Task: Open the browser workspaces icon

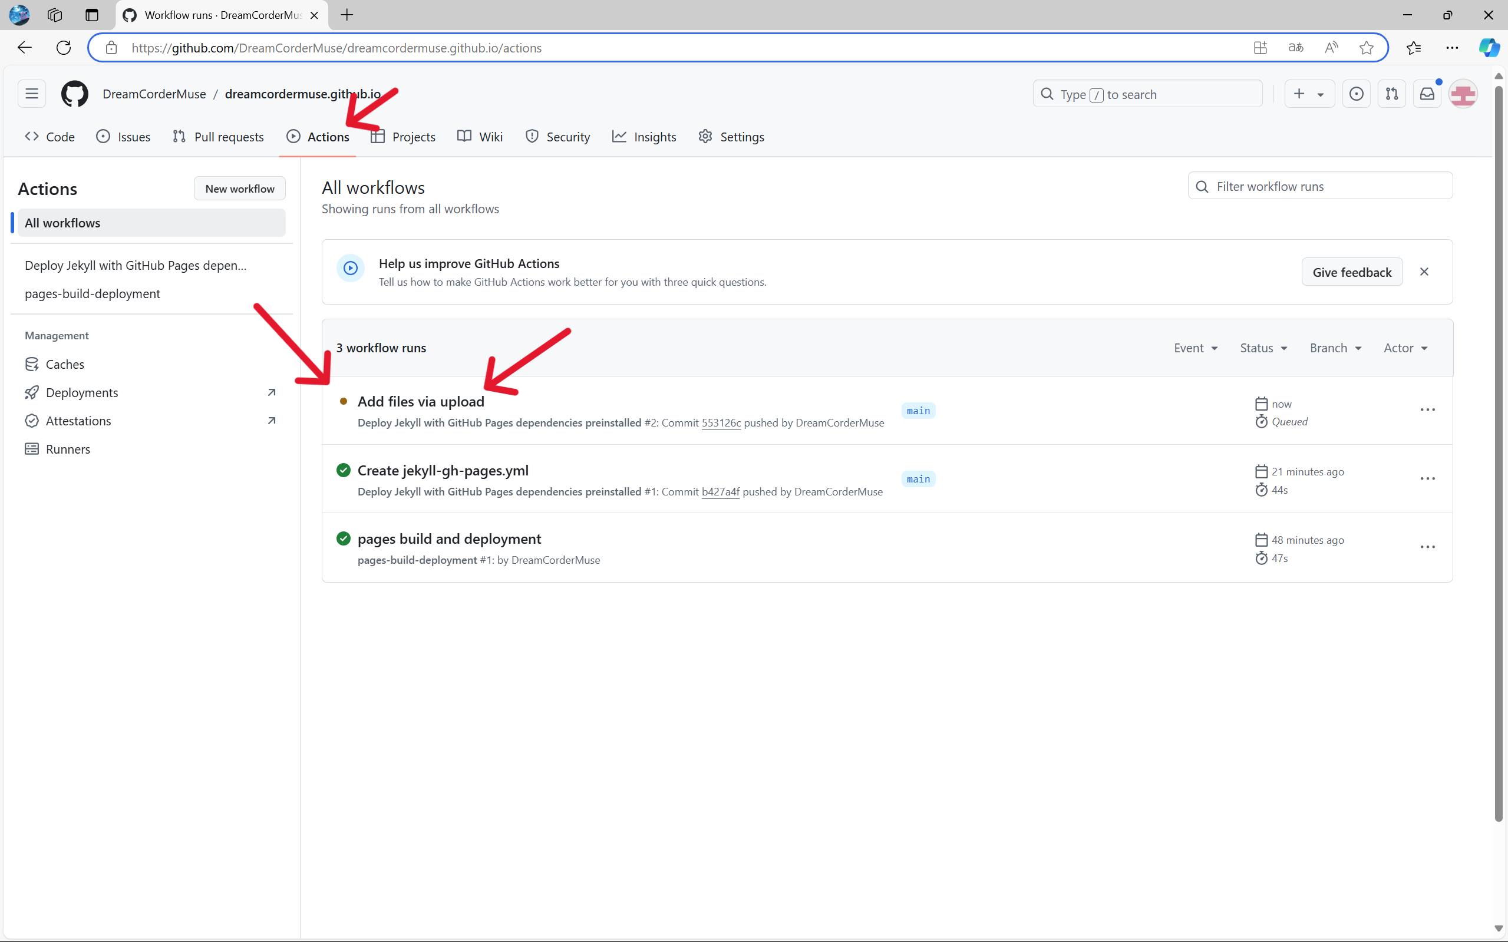Action: tap(55, 15)
